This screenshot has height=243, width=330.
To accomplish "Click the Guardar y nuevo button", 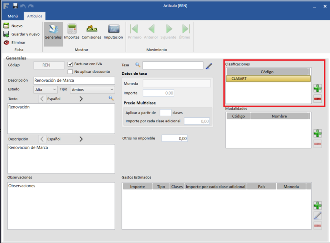I will coord(22,34).
